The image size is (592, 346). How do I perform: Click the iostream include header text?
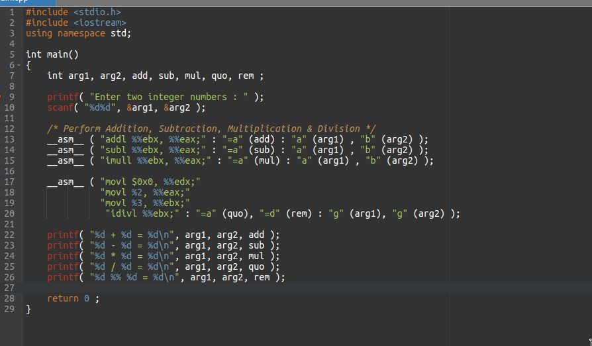coord(100,23)
